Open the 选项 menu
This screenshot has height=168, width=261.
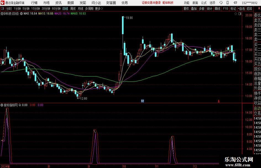coord(212,3)
